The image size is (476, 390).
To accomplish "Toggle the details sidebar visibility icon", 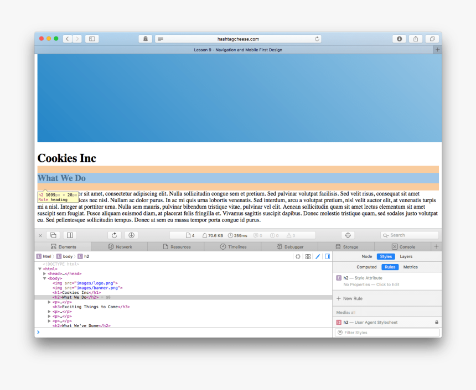I will pyautogui.click(x=327, y=256).
